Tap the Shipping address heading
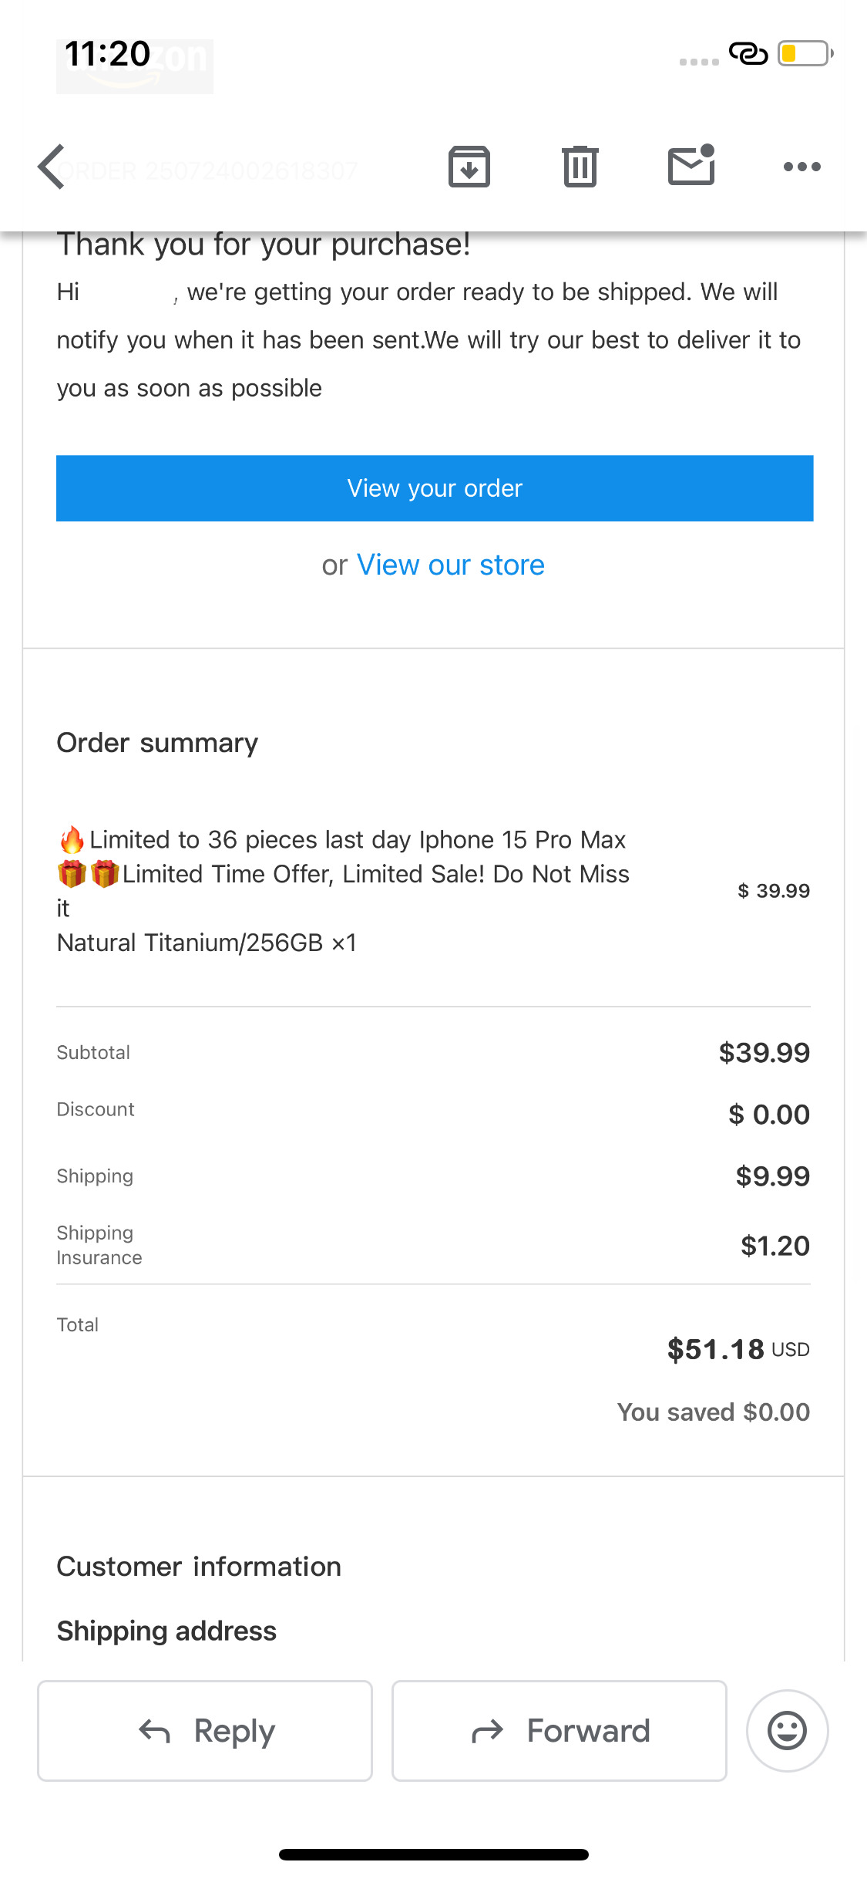The height and width of the screenshot is (1879, 867). click(166, 1631)
